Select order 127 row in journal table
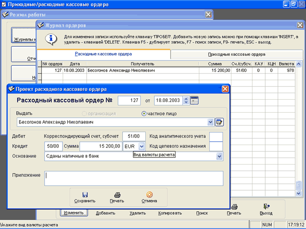The width and height of the screenshot is (306, 229). pos(143,70)
